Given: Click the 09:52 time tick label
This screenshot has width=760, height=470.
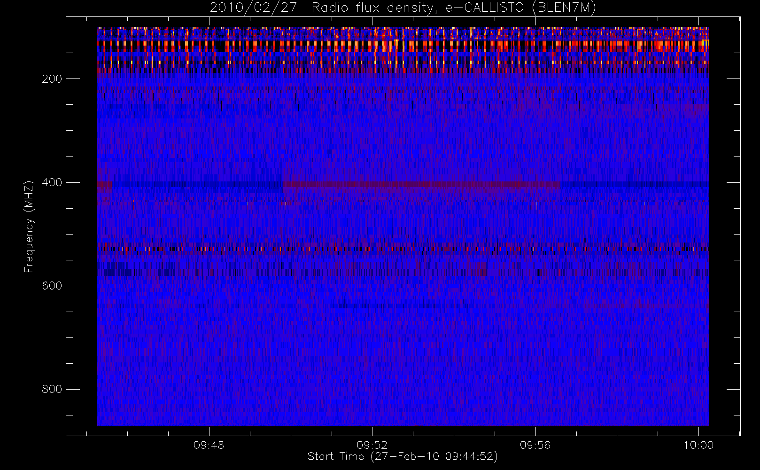Looking at the screenshot, I should (x=372, y=445).
